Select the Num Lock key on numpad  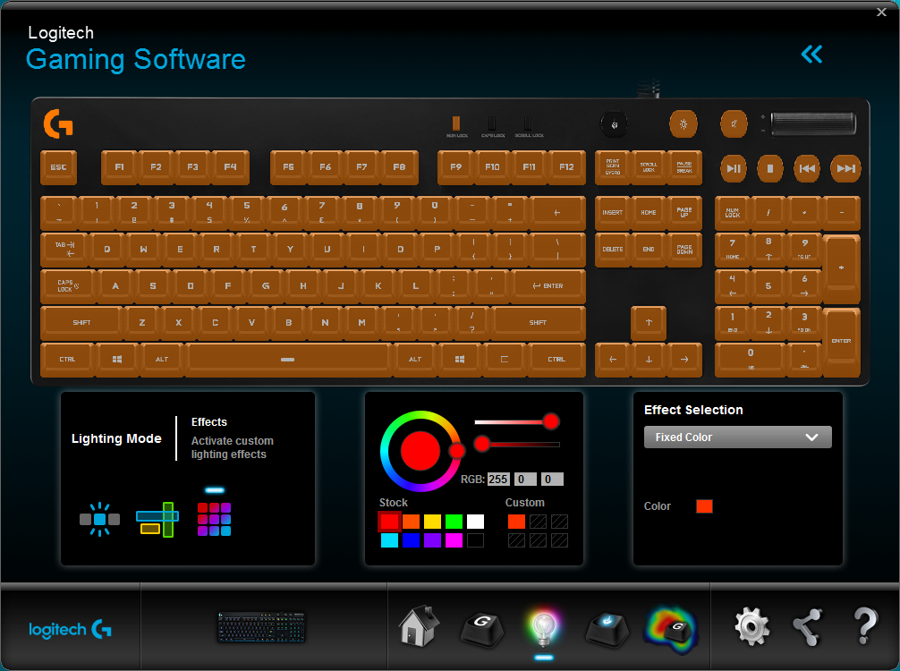733,213
